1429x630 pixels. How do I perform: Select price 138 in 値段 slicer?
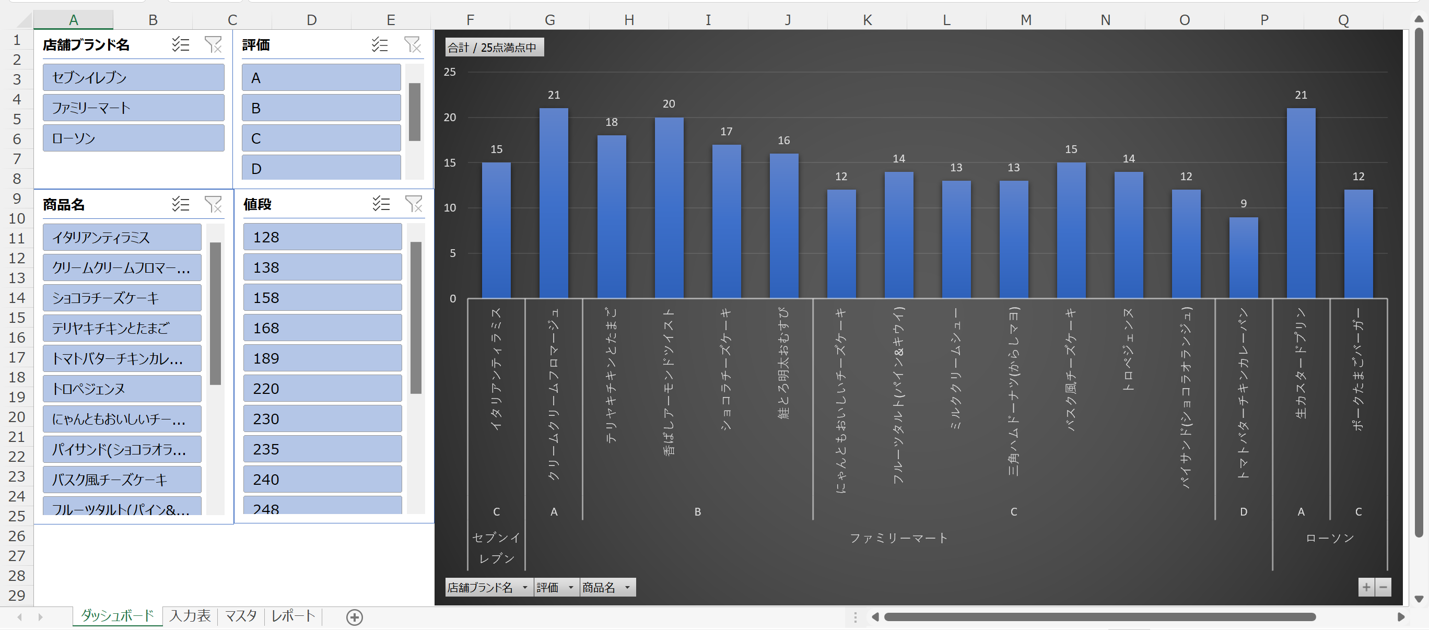[x=322, y=267]
